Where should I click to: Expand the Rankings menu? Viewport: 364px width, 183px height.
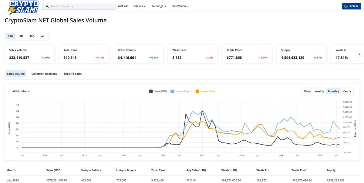[x=159, y=6]
